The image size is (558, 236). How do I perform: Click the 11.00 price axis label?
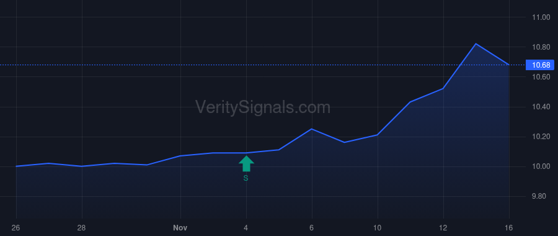click(541, 17)
